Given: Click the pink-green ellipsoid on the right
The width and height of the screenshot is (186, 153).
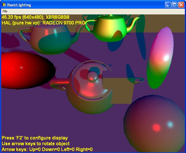Looking at the screenshot, I should (x=160, y=58).
